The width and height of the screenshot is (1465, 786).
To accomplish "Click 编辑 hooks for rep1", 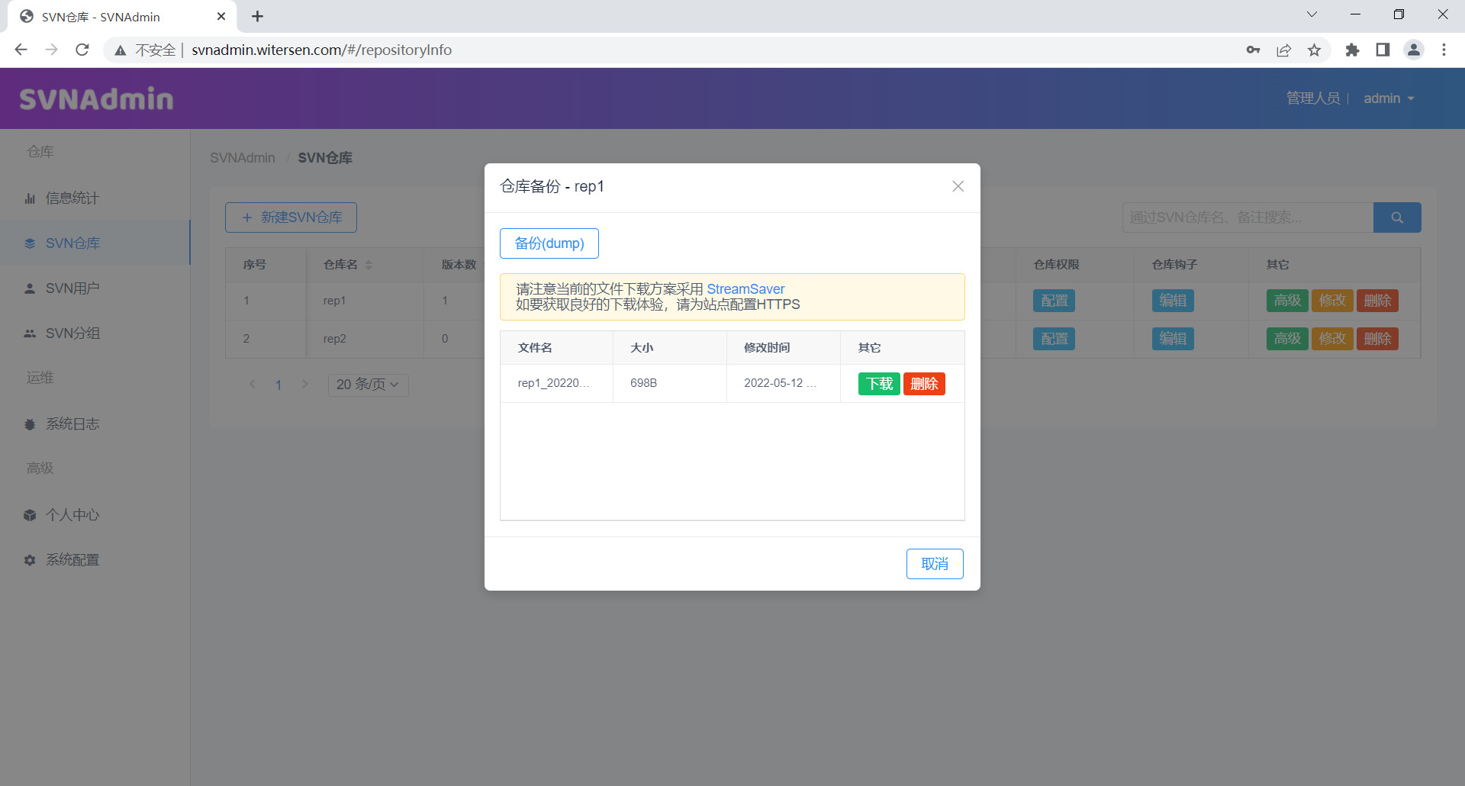I will click(x=1173, y=301).
